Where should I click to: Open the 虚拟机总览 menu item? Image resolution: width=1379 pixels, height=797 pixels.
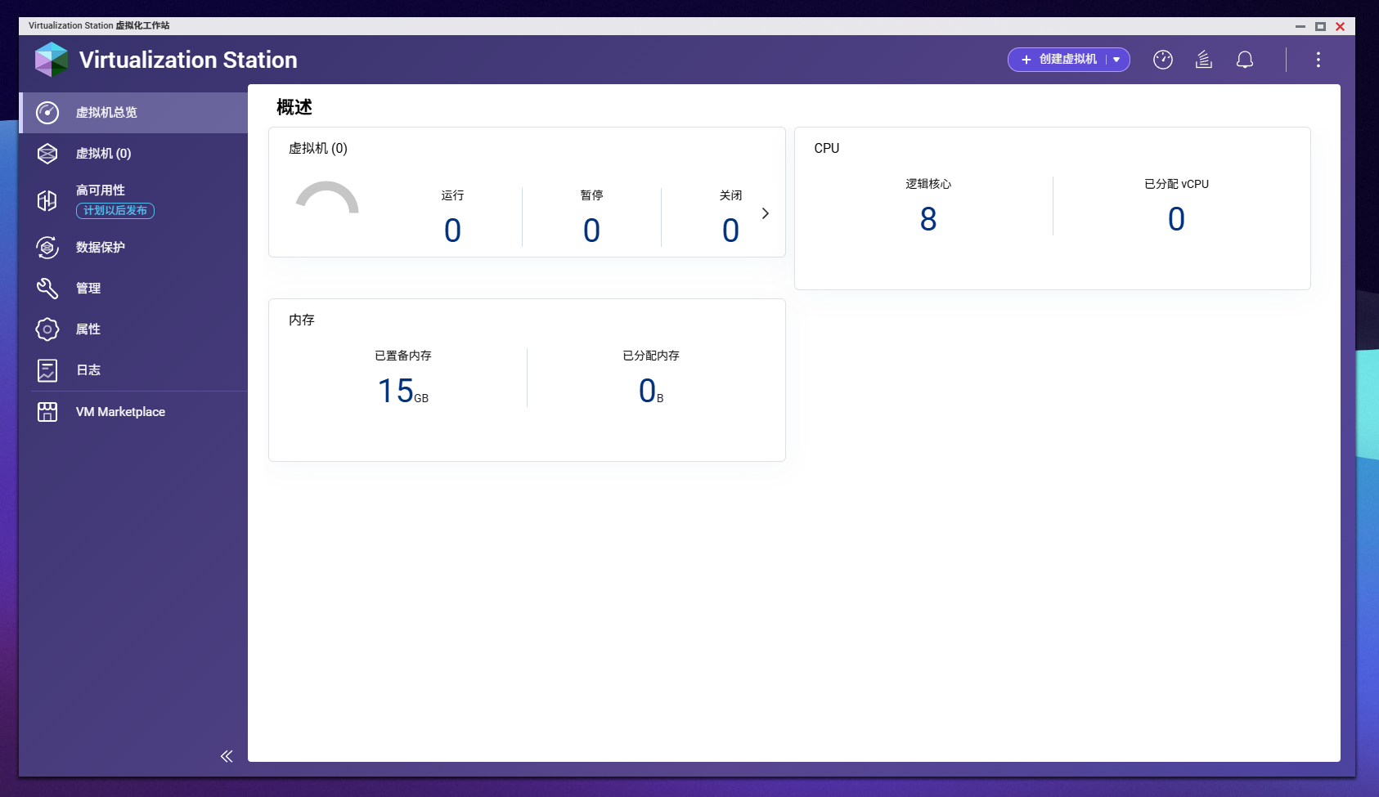[x=133, y=113]
